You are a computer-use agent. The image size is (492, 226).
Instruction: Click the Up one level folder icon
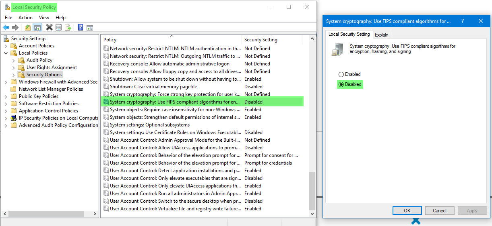click(27, 27)
